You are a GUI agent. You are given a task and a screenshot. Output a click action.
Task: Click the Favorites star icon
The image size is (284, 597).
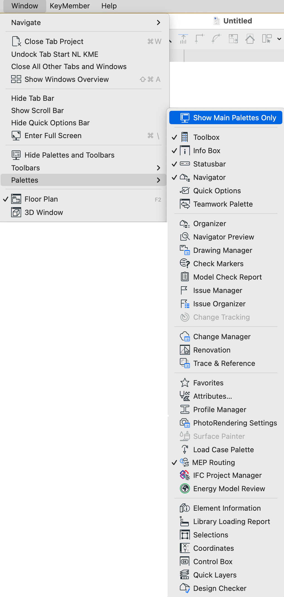click(185, 383)
